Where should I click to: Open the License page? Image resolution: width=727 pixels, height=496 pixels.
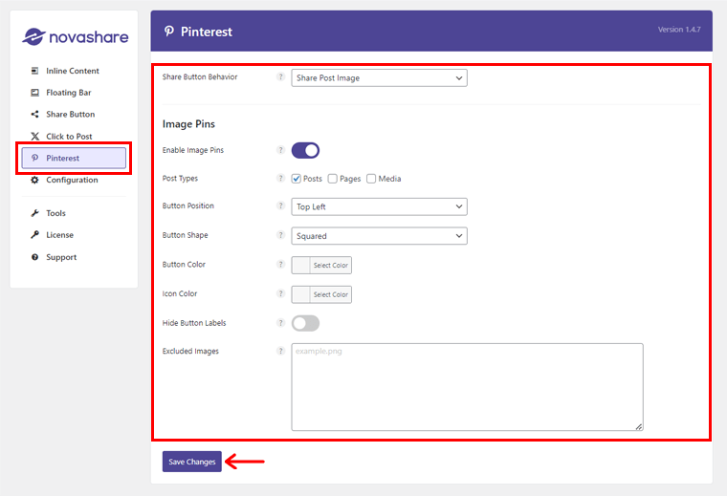(x=74, y=235)
